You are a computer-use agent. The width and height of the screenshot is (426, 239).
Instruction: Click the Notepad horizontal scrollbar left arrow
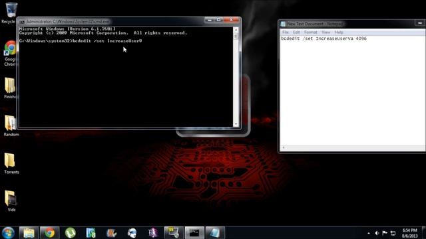point(284,147)
